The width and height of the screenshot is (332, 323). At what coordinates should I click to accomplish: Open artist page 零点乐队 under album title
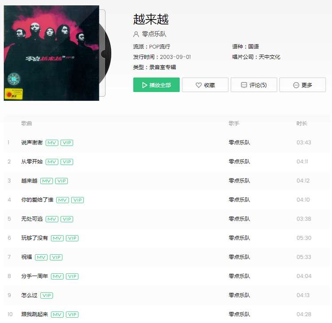(154, 34)
